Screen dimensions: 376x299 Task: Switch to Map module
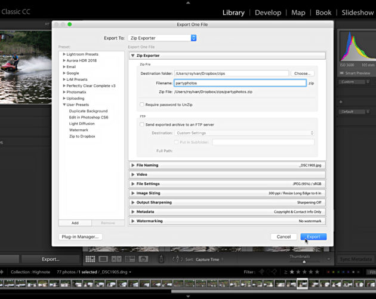pos(298,13)
